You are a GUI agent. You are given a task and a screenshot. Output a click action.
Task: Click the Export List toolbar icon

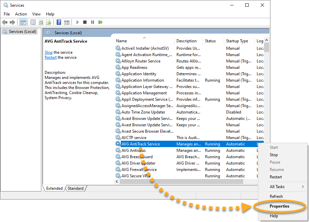pyautogui.click(x=49, y=23)
